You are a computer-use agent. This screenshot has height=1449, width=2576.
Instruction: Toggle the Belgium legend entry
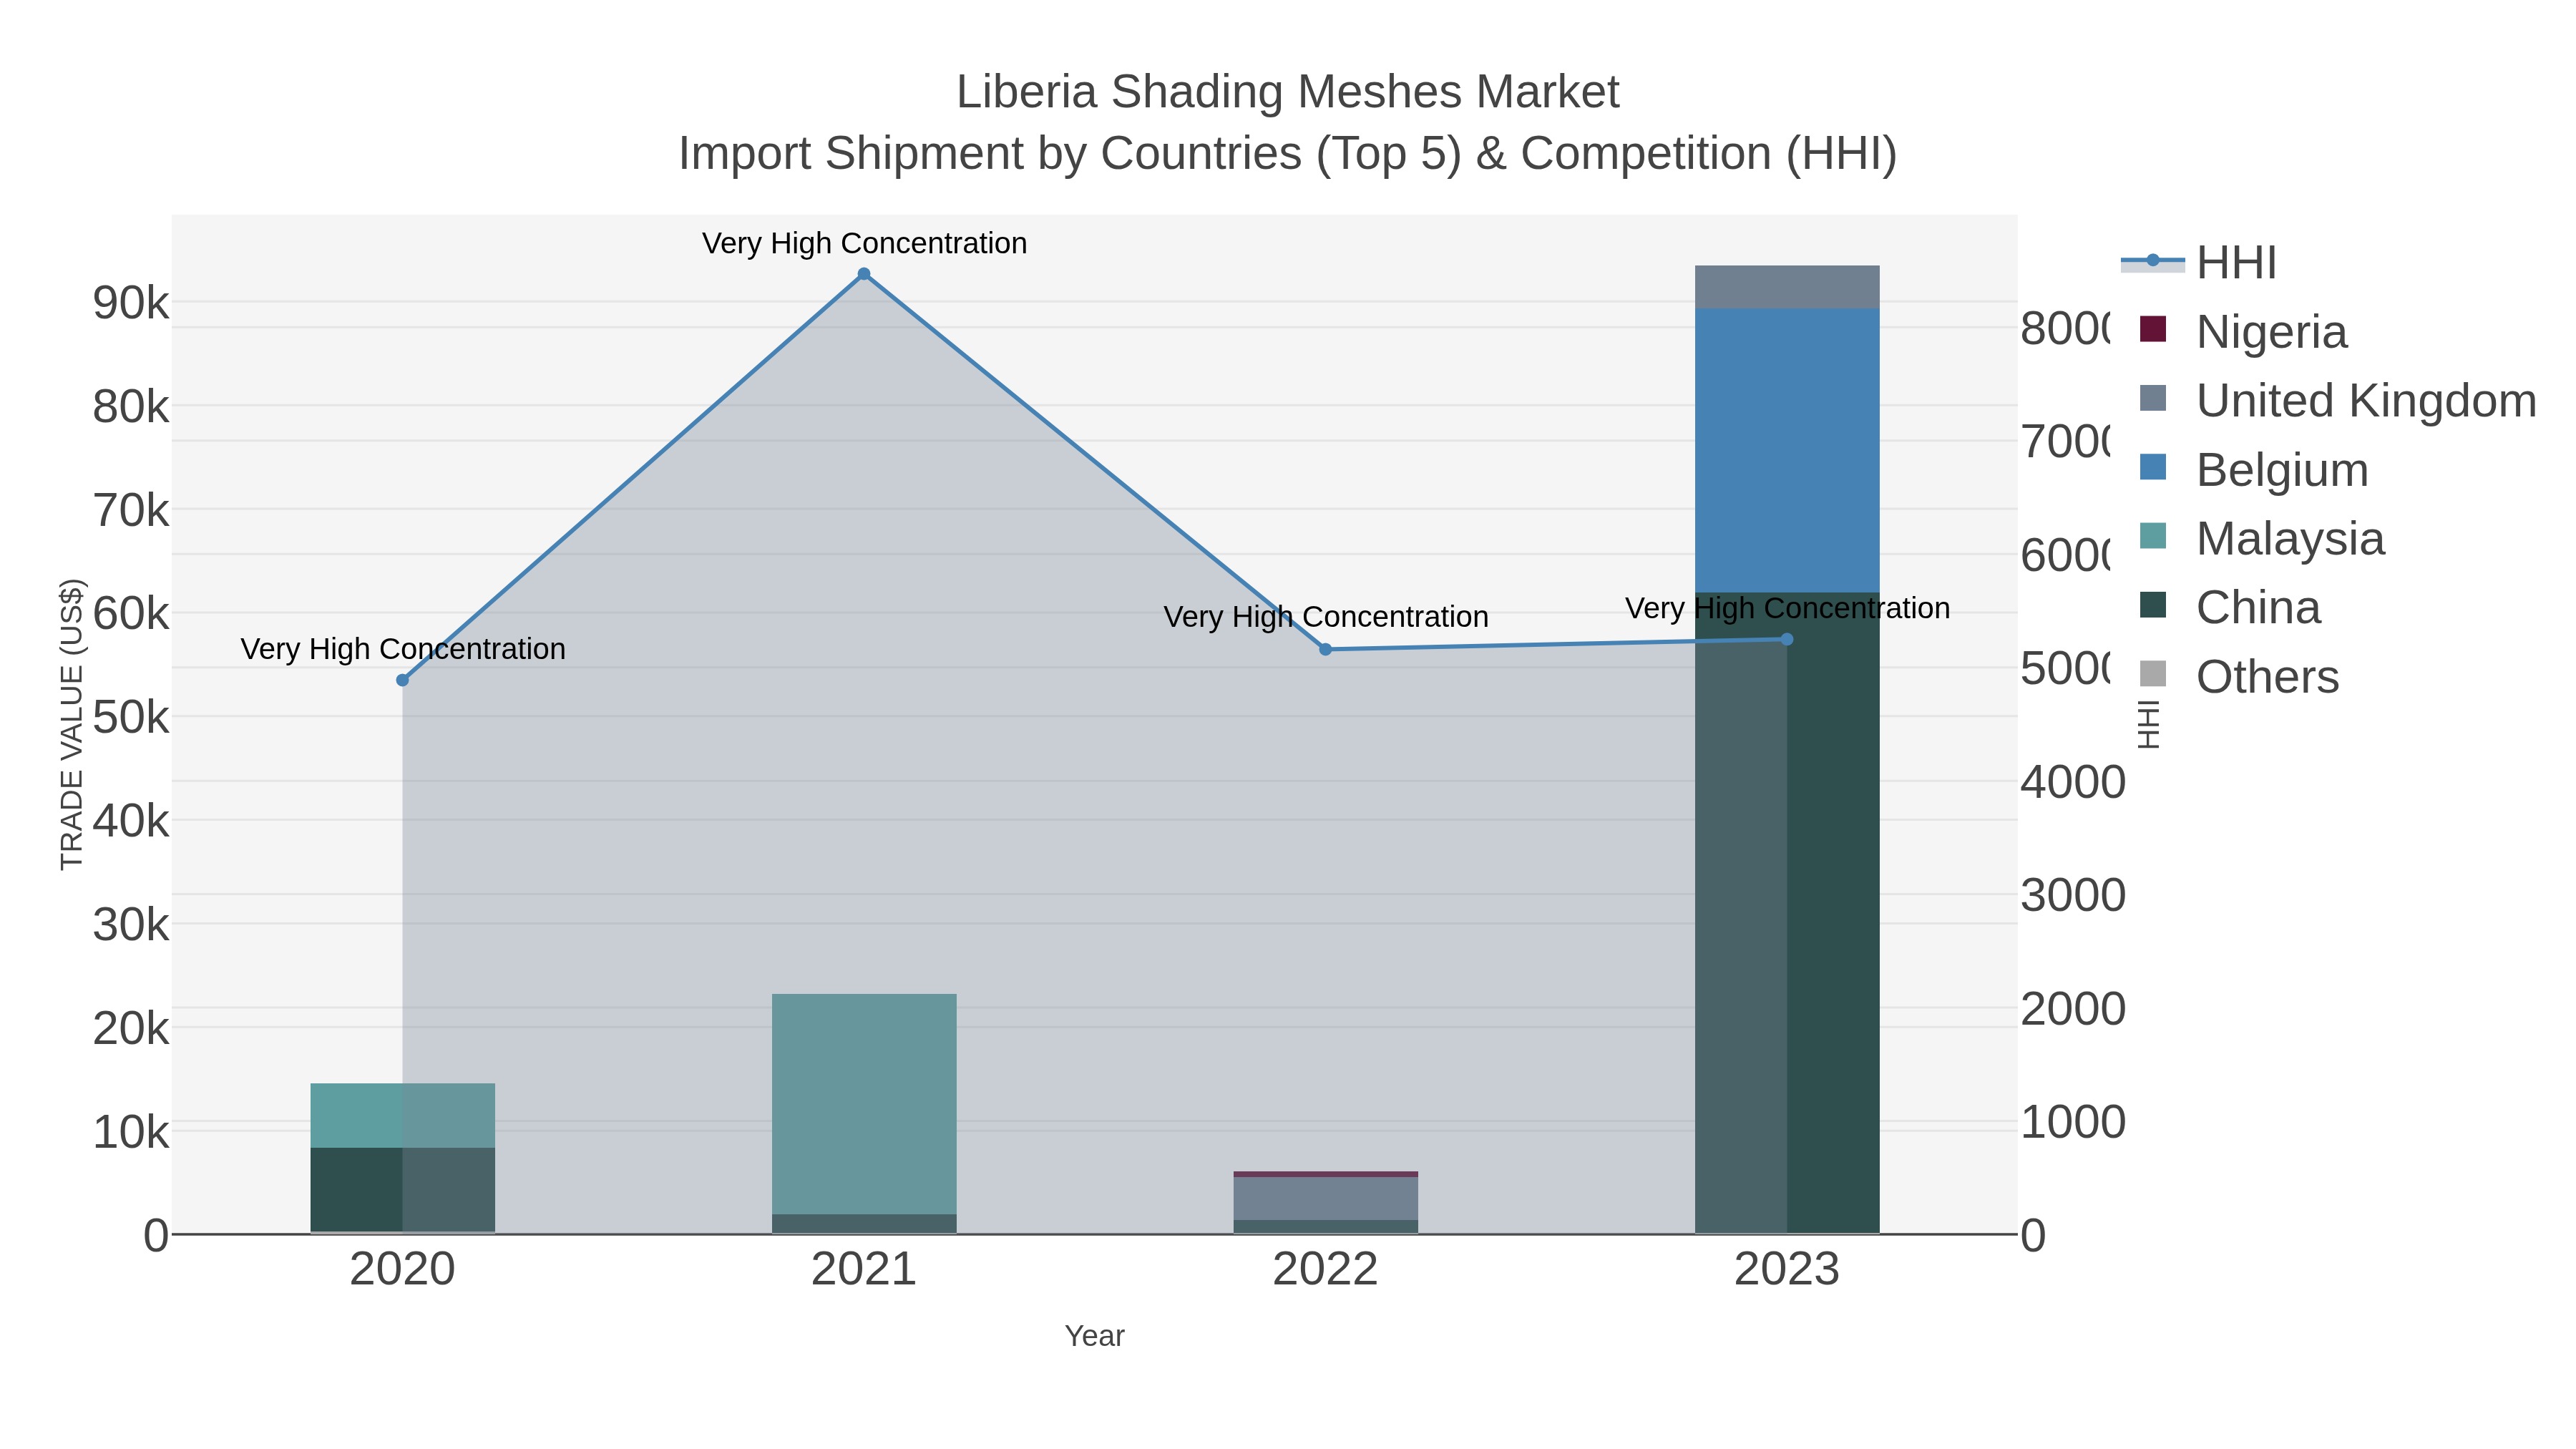pos(2254,469)
